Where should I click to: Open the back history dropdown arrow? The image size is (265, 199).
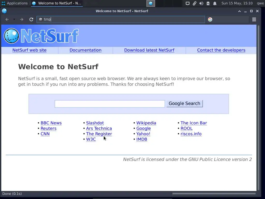pyautogui.click(x=14, y=19)
